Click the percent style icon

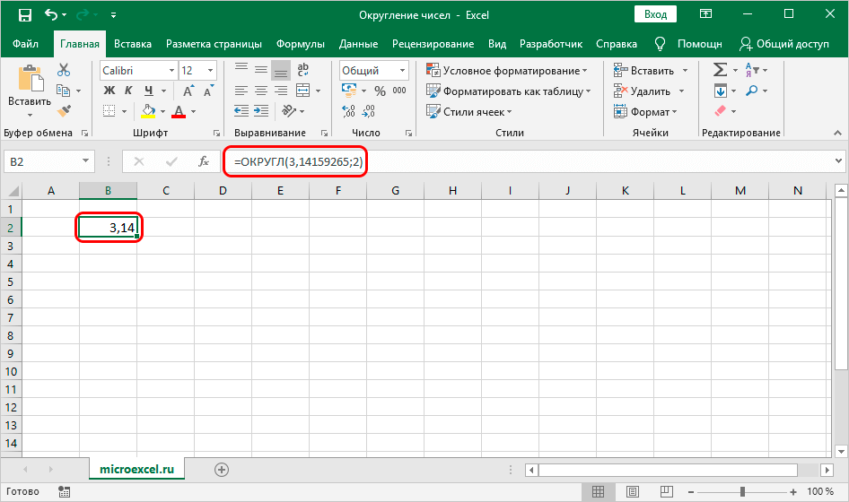(380, 91)
